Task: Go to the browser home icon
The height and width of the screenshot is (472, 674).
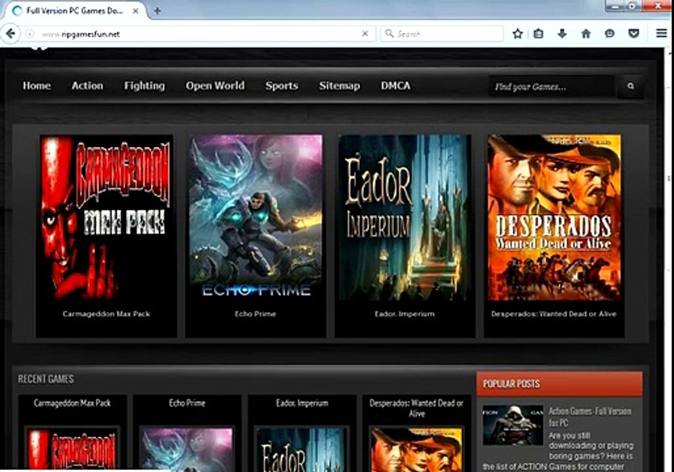Action: click(586, 33)
